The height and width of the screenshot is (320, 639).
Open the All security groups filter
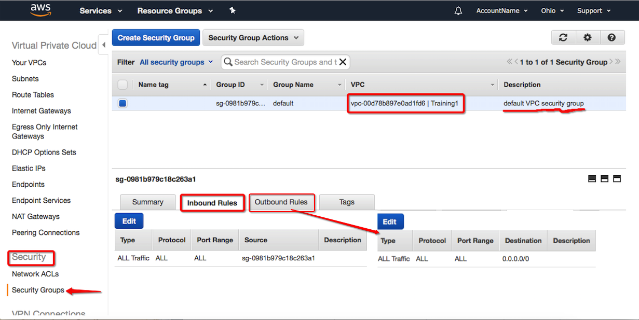tap(176, 62)
